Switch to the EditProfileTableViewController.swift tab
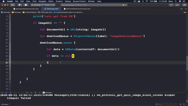The width and height of the screenshot is (188, 106). click(77, 9)
